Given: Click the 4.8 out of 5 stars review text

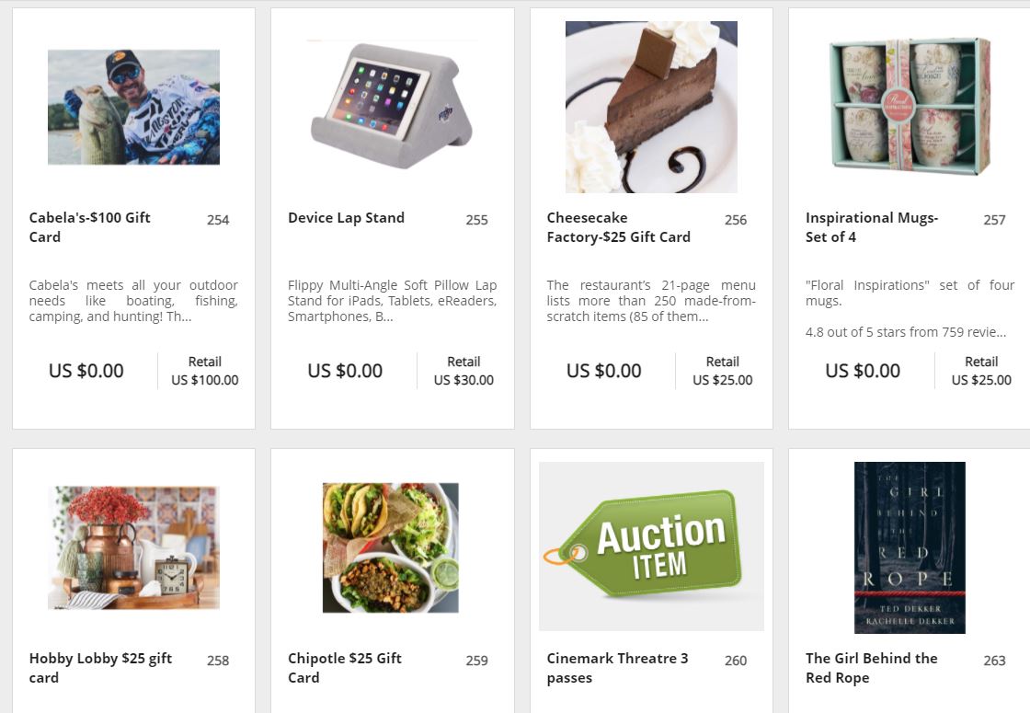Looking at the screenshot, I should click(905, 332).
